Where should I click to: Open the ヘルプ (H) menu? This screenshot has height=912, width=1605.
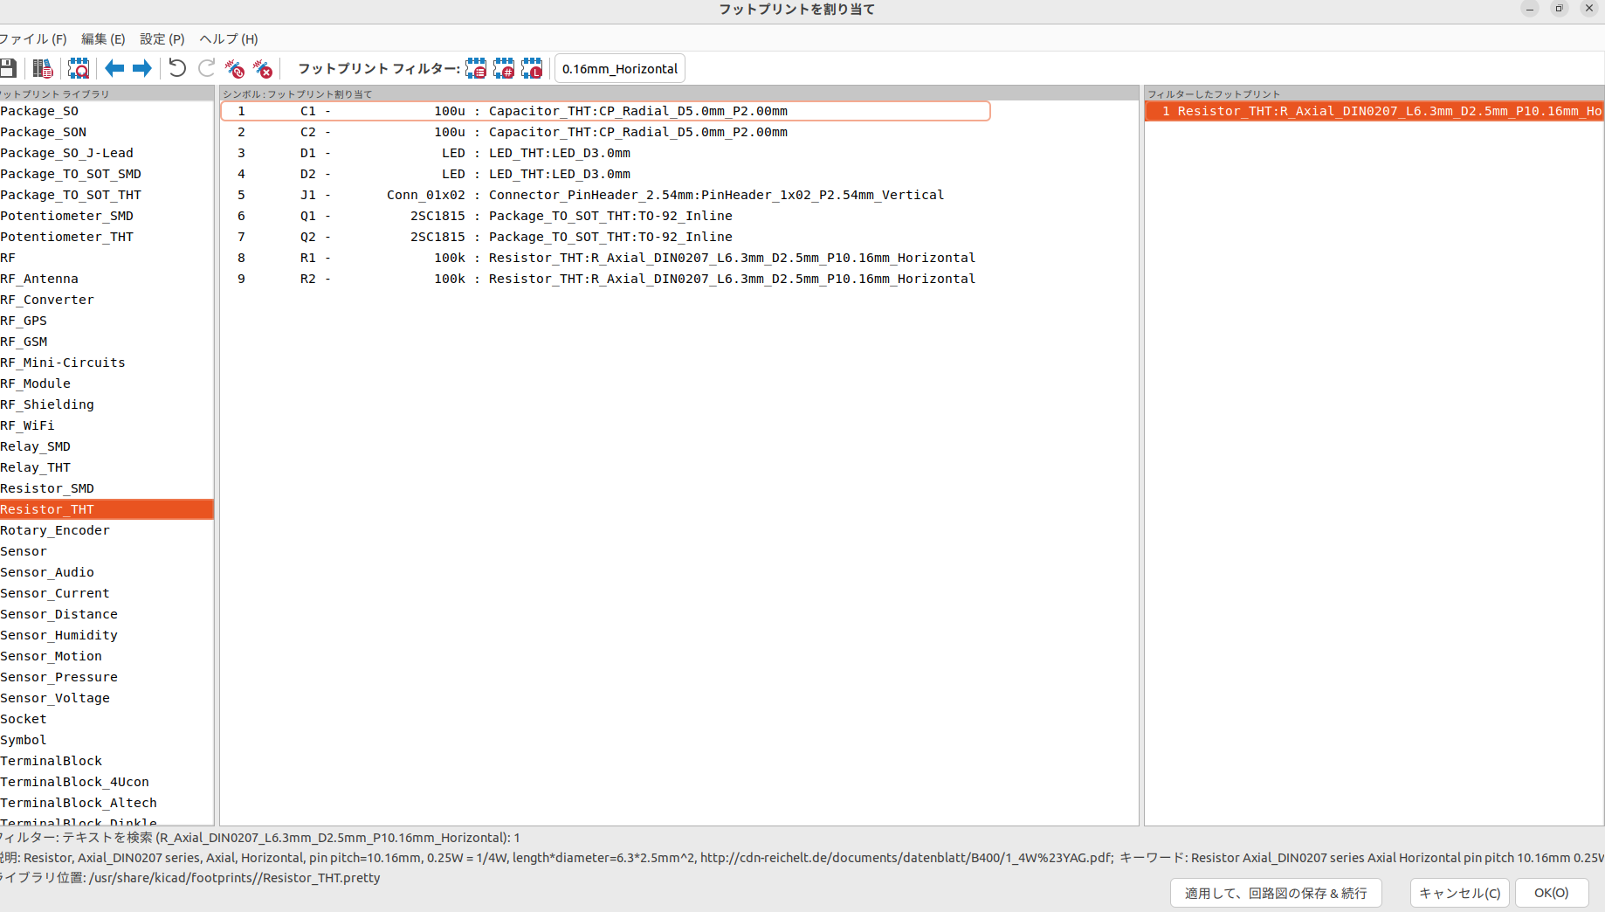pos(229,38)
